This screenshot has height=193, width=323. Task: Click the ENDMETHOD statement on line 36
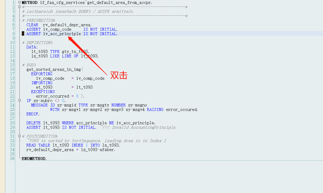pyautogui.click(x=34, y=158)
